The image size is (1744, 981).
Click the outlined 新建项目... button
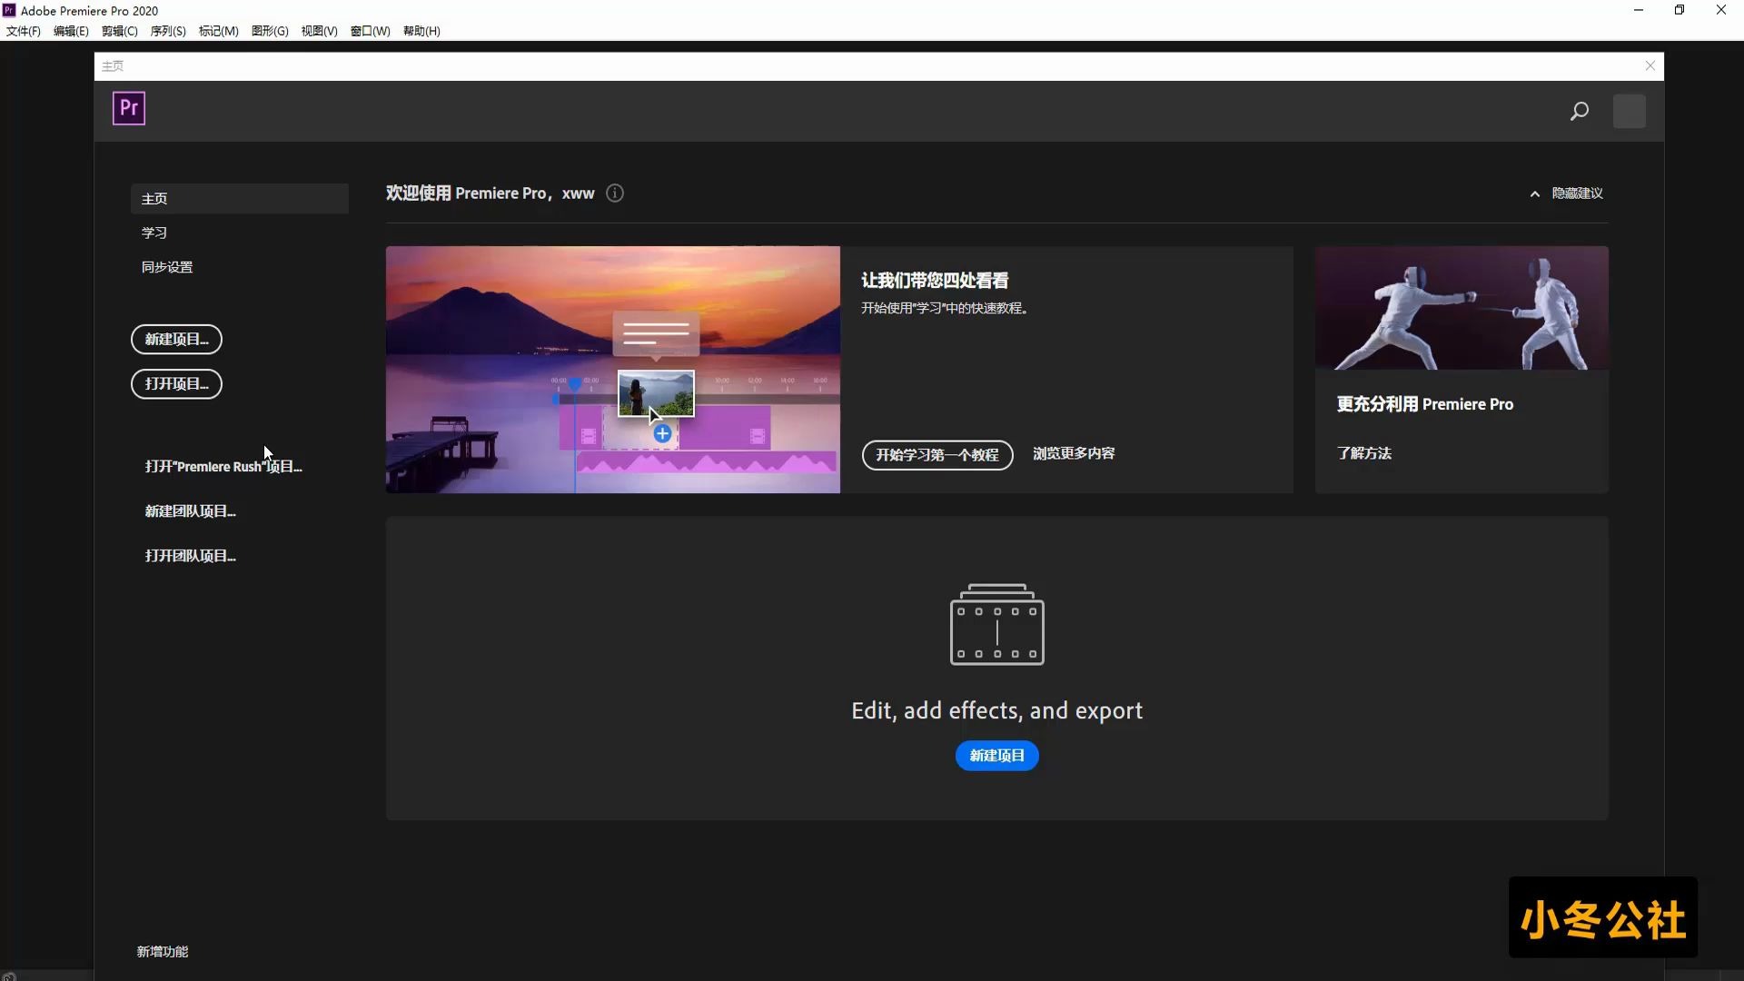point(176,339)
